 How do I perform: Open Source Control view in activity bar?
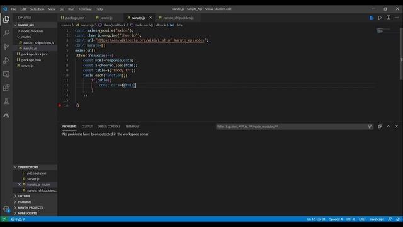(6, 47)
